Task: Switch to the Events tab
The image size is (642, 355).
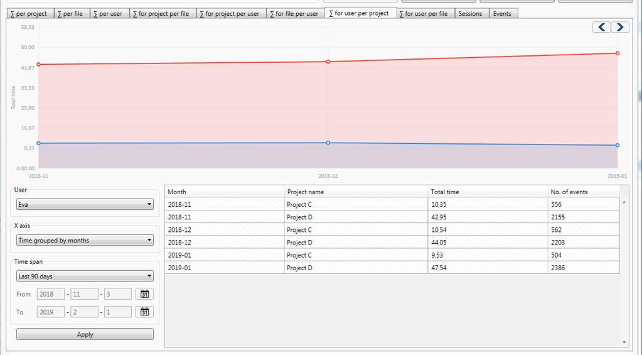Action: point(503,14)
